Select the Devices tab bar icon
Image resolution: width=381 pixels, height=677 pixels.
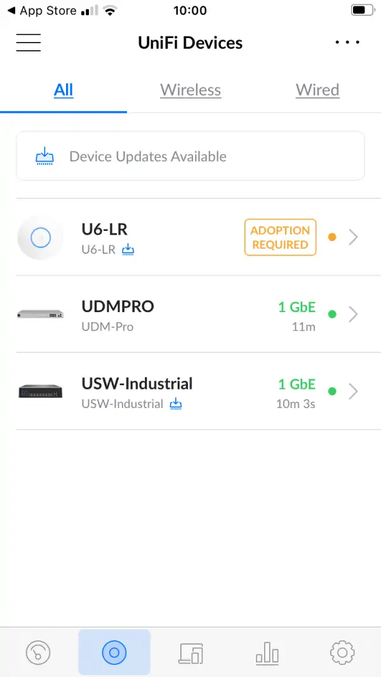click(114, 652)
